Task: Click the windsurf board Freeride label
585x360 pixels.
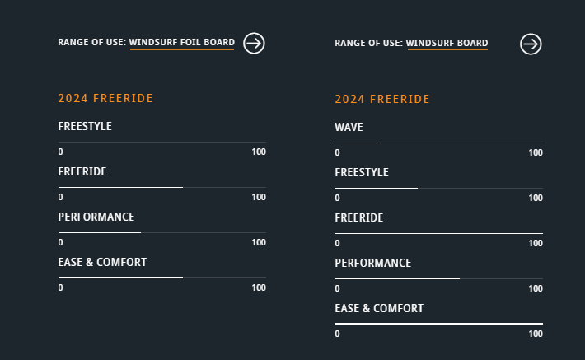Action: pyautogui.click(x=359, y=217)
